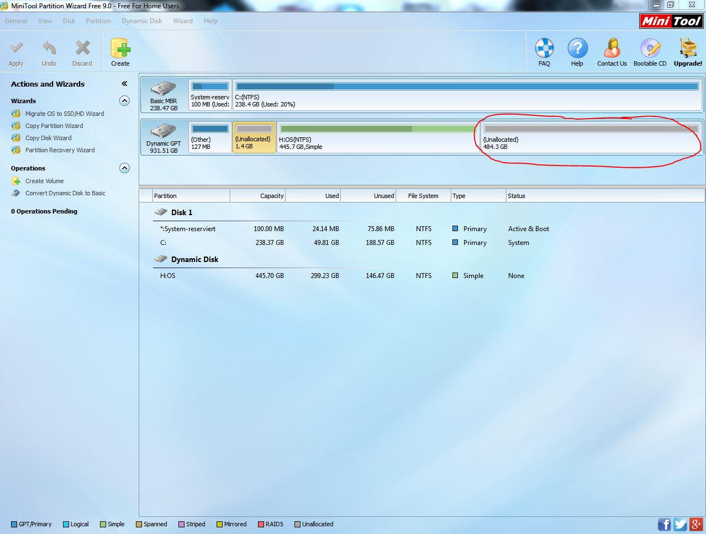Click the Simple legend color swatch

[103, 524]
